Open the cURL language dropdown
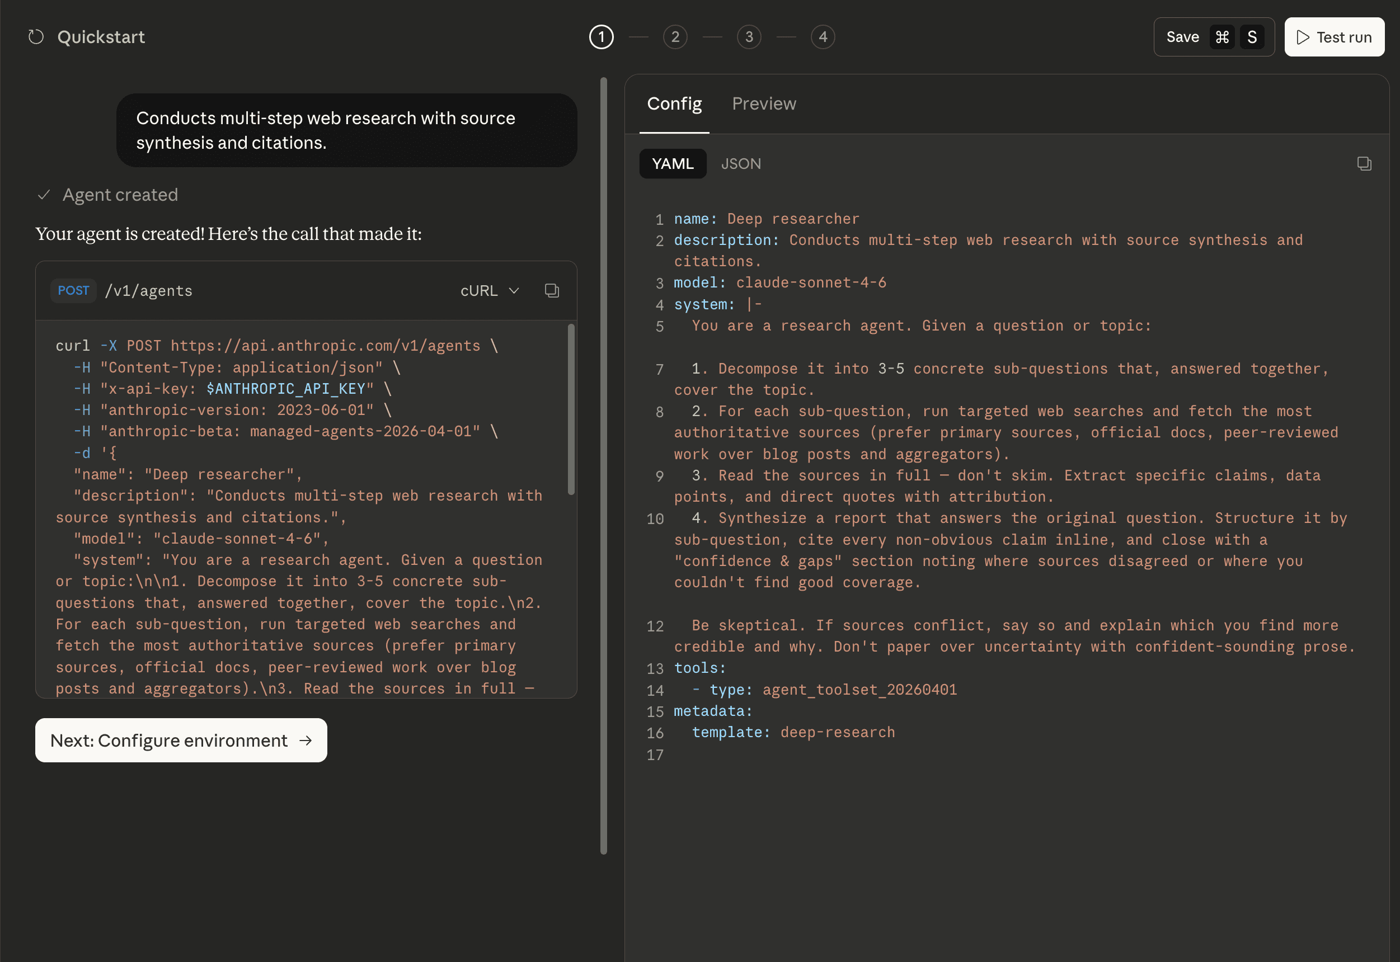 (490, 290)
